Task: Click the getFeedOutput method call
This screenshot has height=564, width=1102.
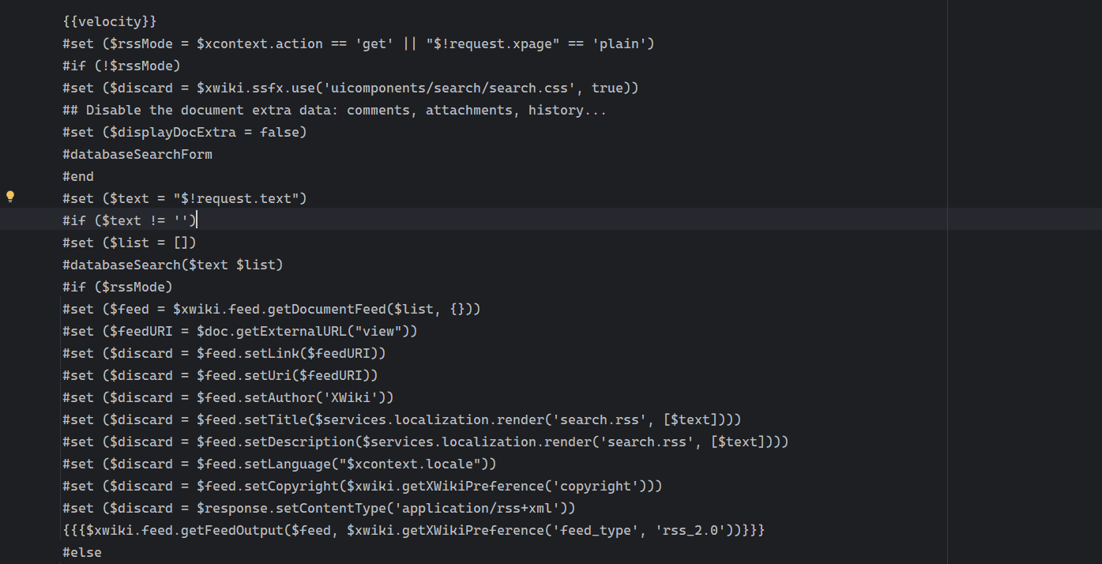Action: (232, 530)
